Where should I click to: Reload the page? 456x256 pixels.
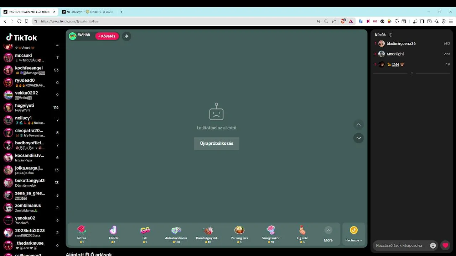tap(19, 21)
